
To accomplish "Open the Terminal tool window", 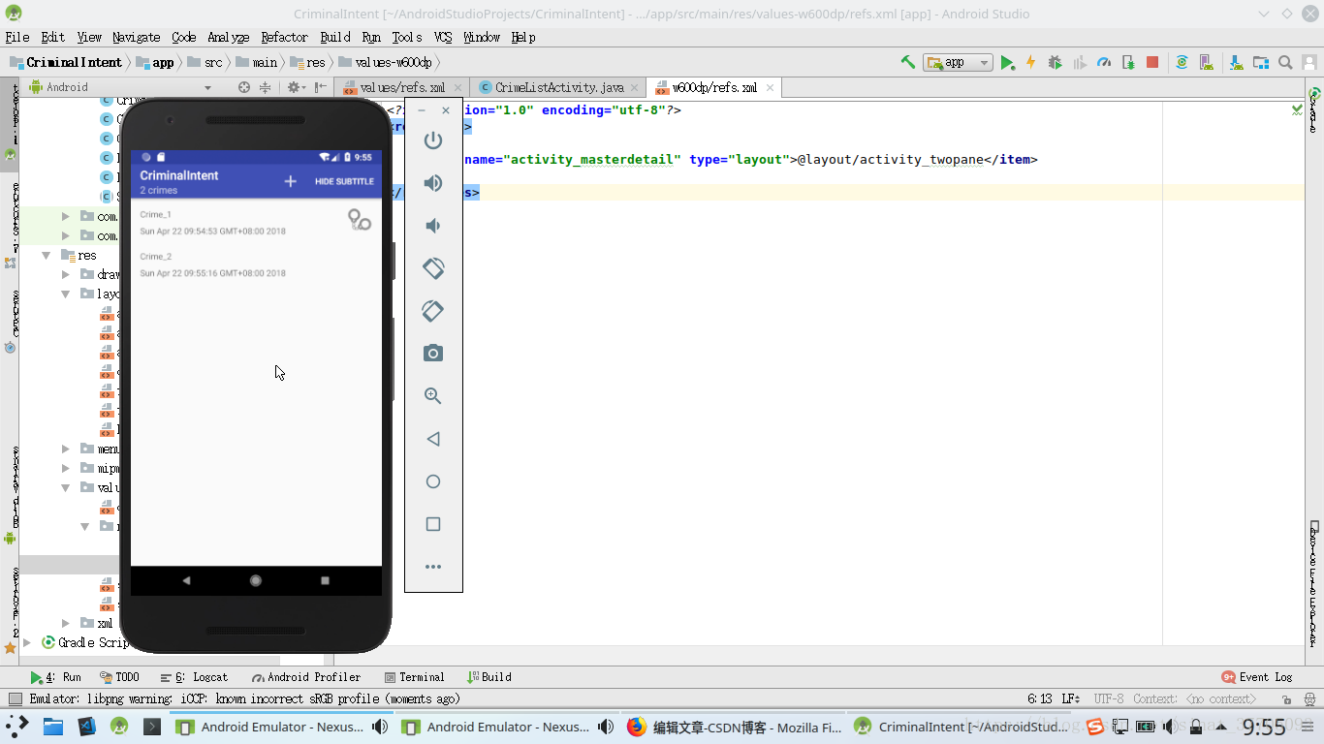I will (415, 677).
